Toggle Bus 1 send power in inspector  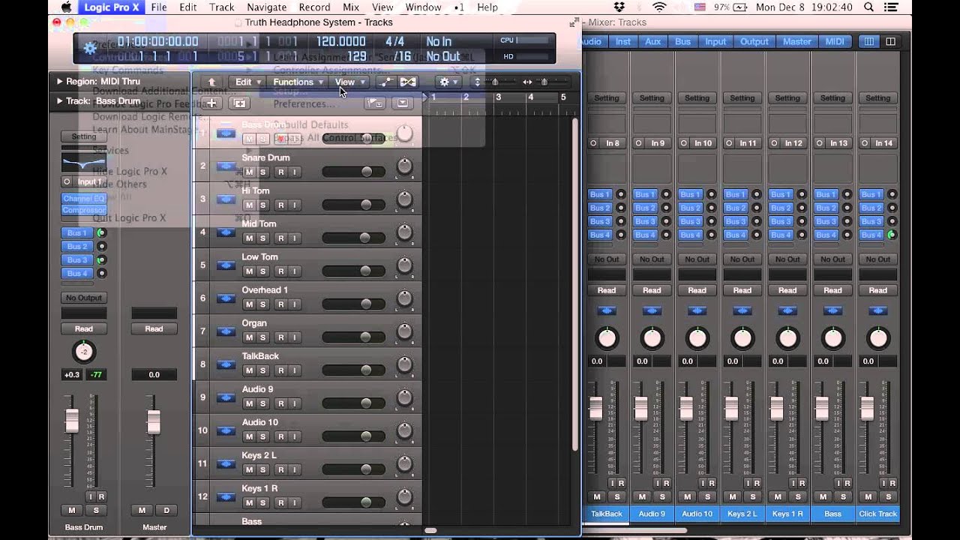click(x=101, y=233)
